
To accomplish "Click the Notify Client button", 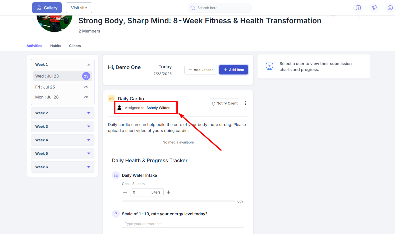I will tap(224, 103).
